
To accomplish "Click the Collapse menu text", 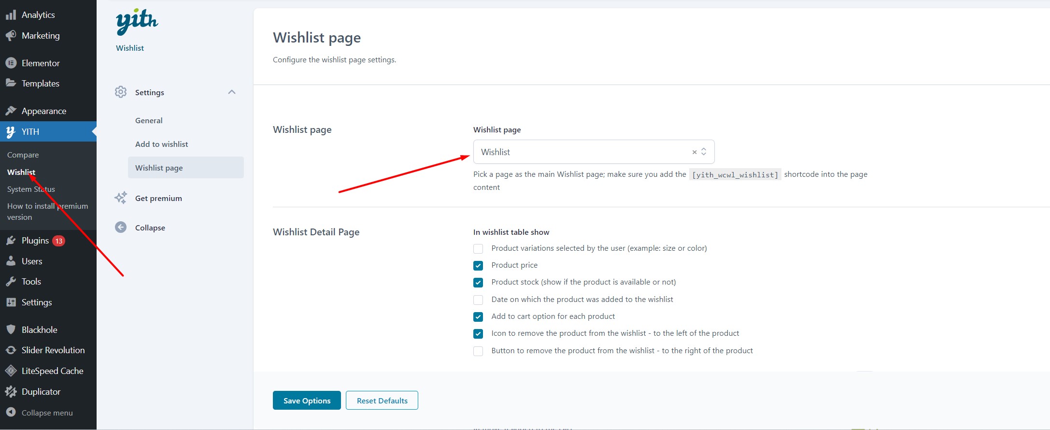I will click(x=47, y=413).
